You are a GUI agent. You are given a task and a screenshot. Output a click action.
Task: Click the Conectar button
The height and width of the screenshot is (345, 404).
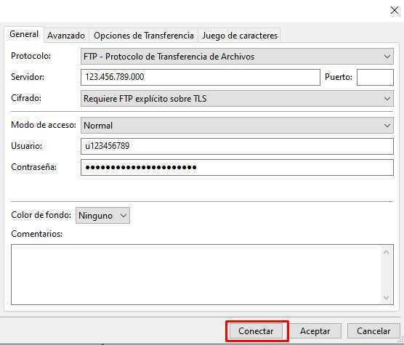(256, 331)
